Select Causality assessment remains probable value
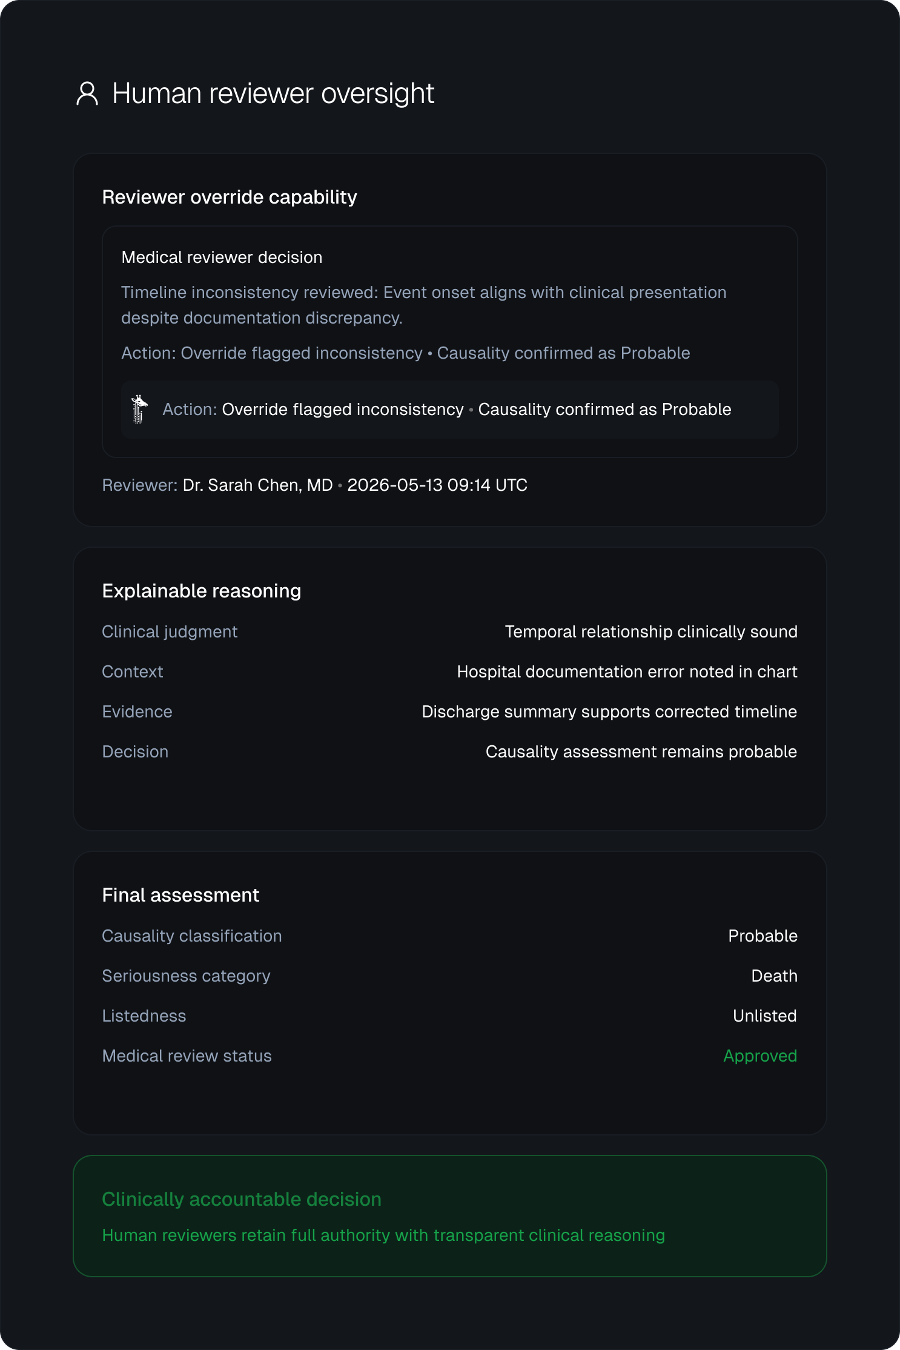The height and width of the screenshot is (1350, 900). coord(641,752)
